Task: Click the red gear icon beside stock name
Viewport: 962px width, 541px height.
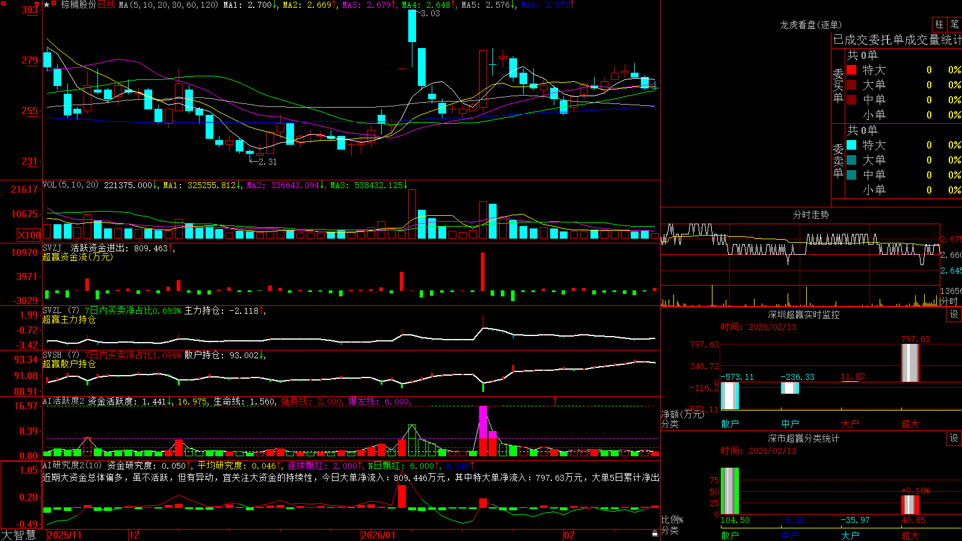Action: coord(54,5)
